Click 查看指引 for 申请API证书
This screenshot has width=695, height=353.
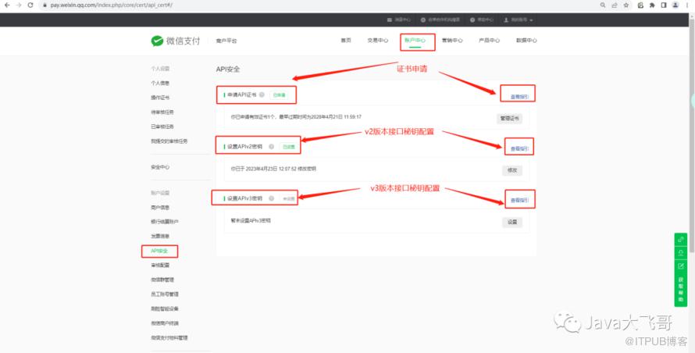(x=519, y=97)
